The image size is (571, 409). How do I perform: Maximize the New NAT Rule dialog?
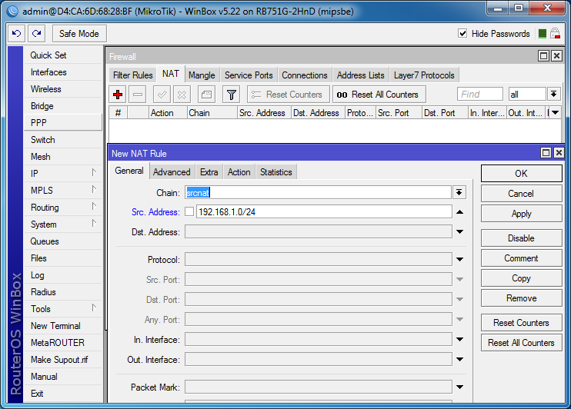(546, 152)
